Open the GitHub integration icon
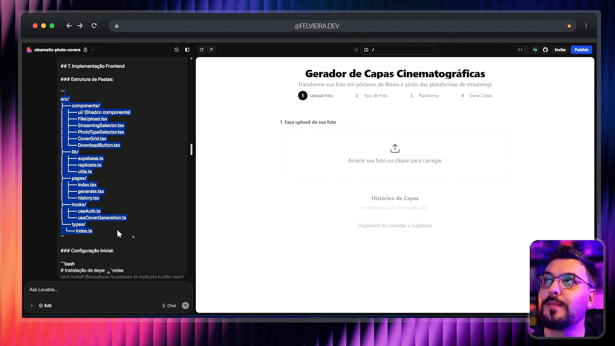This screenshot has width=615, height=346. pos(545,50)
